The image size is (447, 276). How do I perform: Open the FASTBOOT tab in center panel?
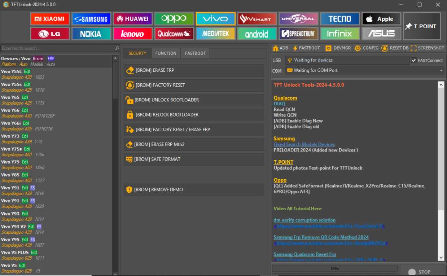(x=195, y=53)
